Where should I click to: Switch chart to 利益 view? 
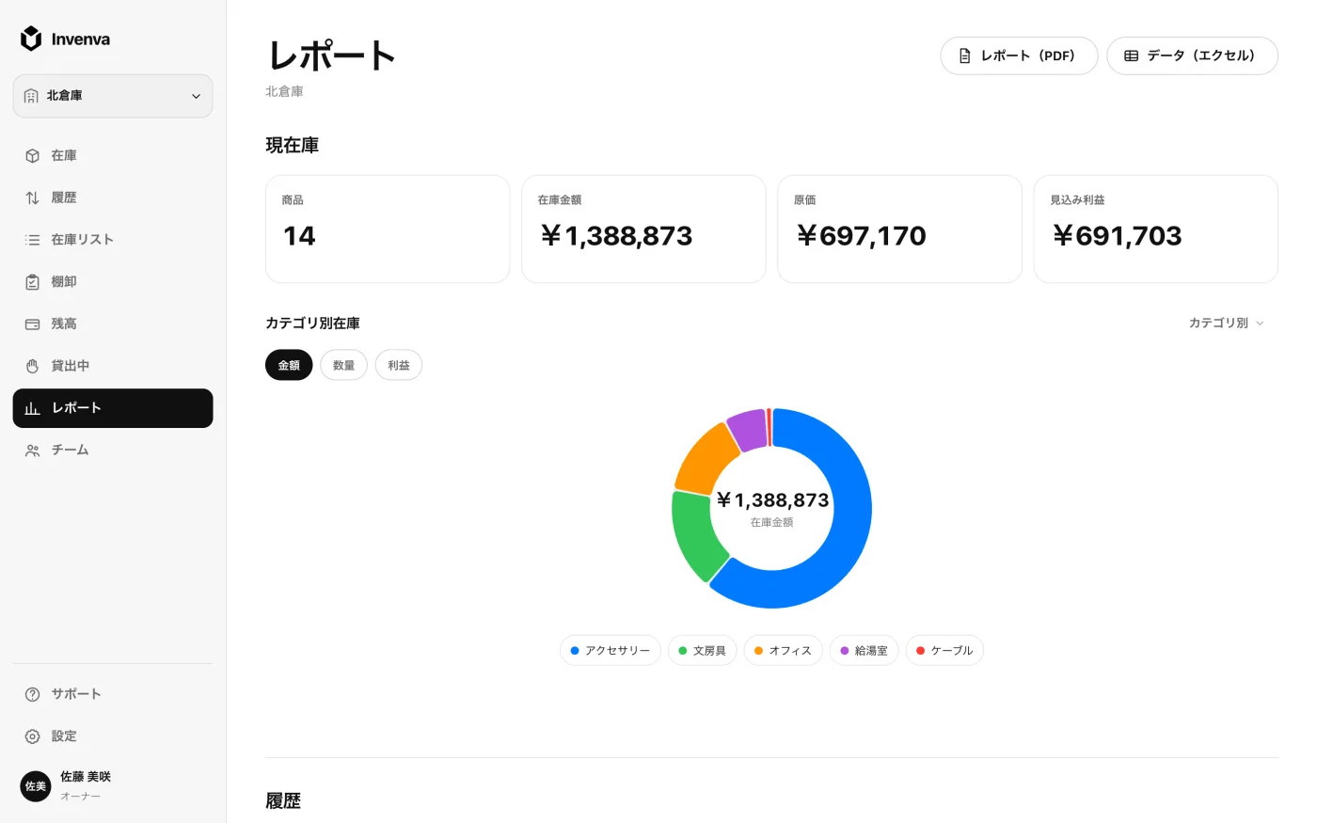(x=399, y=365)
